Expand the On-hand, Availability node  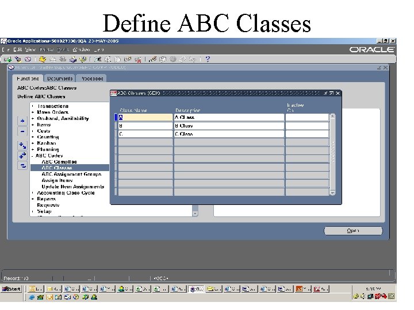[x=33, y=119]
